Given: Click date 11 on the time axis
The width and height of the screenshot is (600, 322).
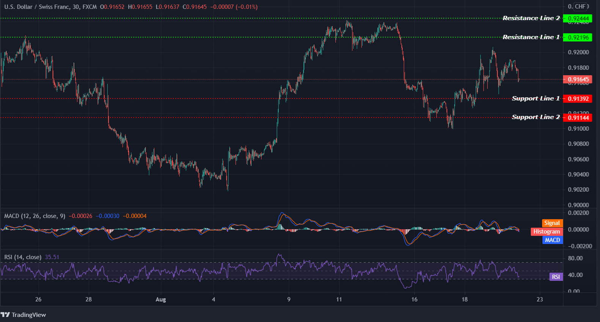Looking at the screenshot, I should point(339,299).
